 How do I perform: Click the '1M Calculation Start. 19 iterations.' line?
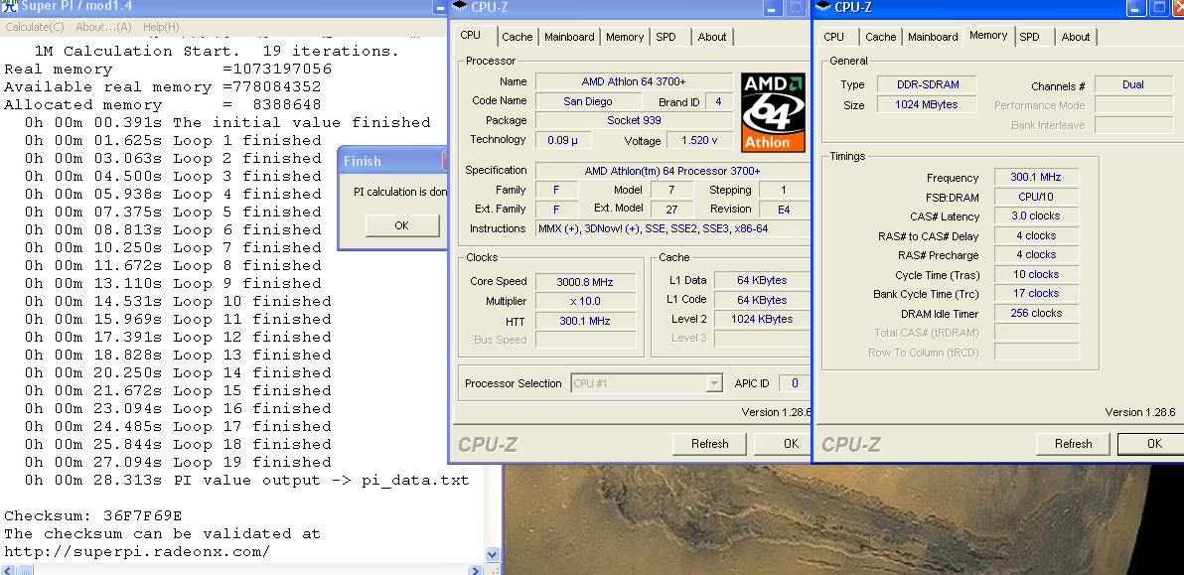(x=217, y=52)
